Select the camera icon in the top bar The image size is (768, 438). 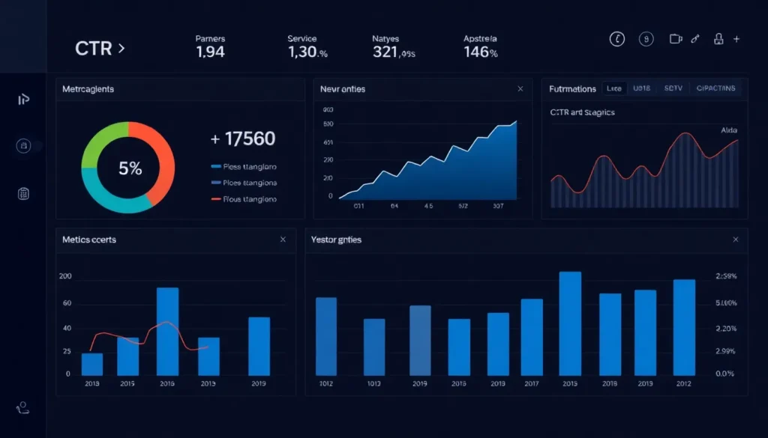point(676,39)
